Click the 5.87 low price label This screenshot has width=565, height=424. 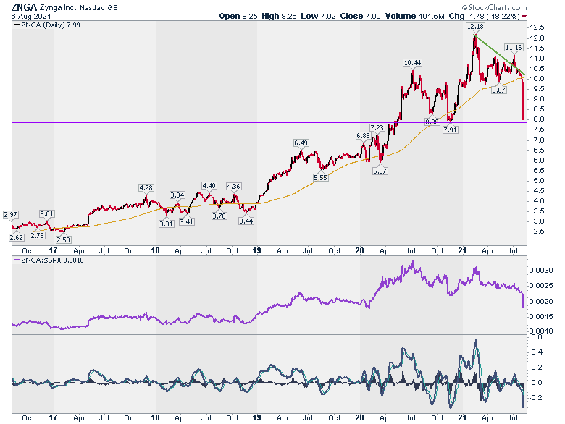[x=380, y=171]
